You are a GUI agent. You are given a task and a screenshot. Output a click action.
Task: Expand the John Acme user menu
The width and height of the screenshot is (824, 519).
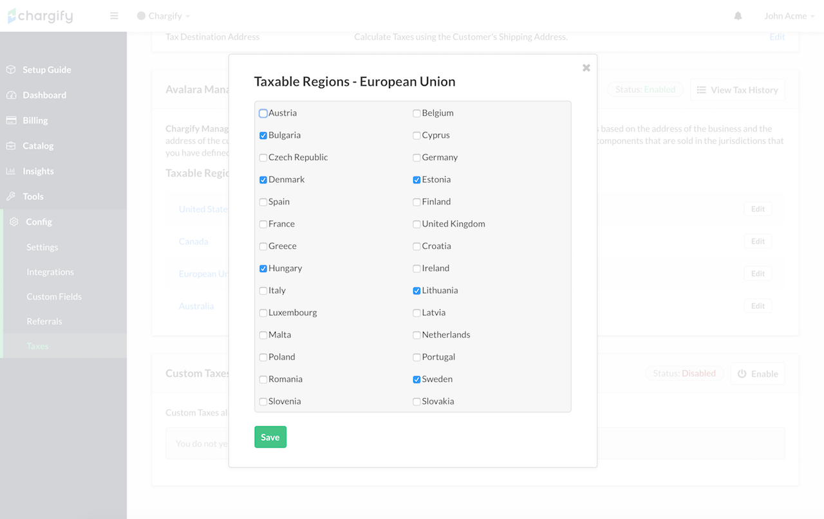[789, 16]
